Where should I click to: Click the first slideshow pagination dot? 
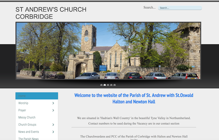[x=101, y=85]
